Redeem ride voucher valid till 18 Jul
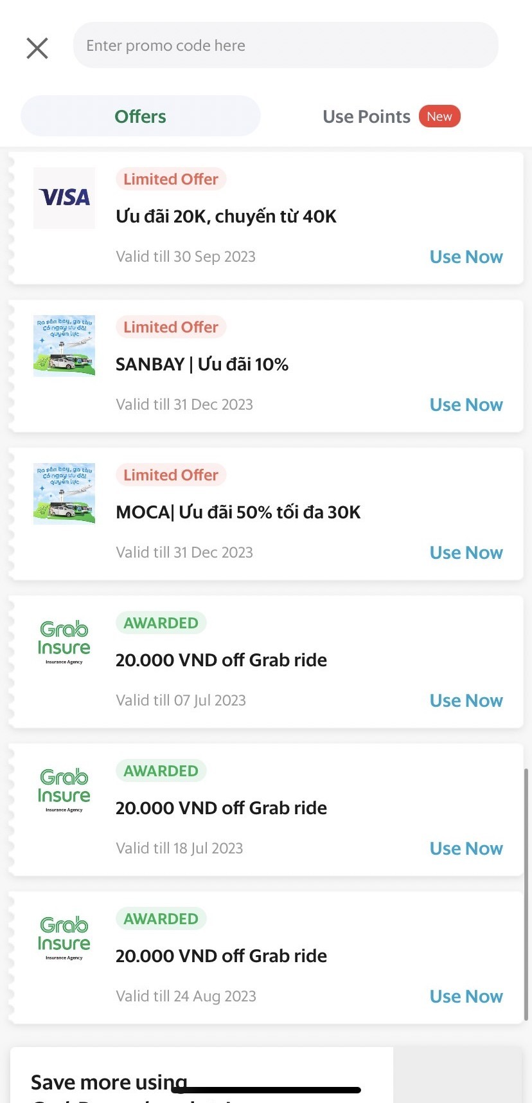The width and height of the screenshot is (532, 1103). click(466, 848)
